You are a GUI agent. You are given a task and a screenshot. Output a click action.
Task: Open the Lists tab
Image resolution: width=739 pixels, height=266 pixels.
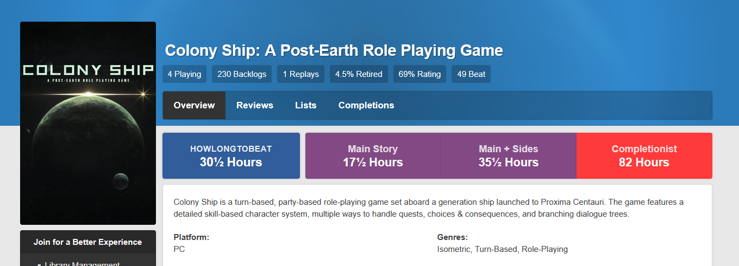point(306,105)
